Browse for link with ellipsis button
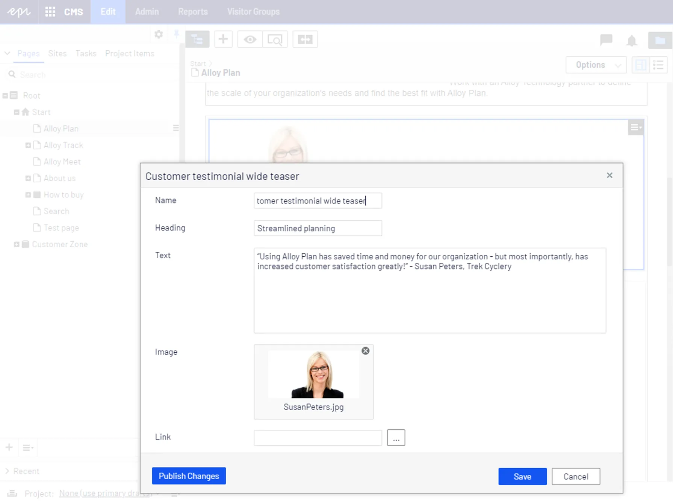The height and width of the screenshot is (504, 673). click(396, 438)
